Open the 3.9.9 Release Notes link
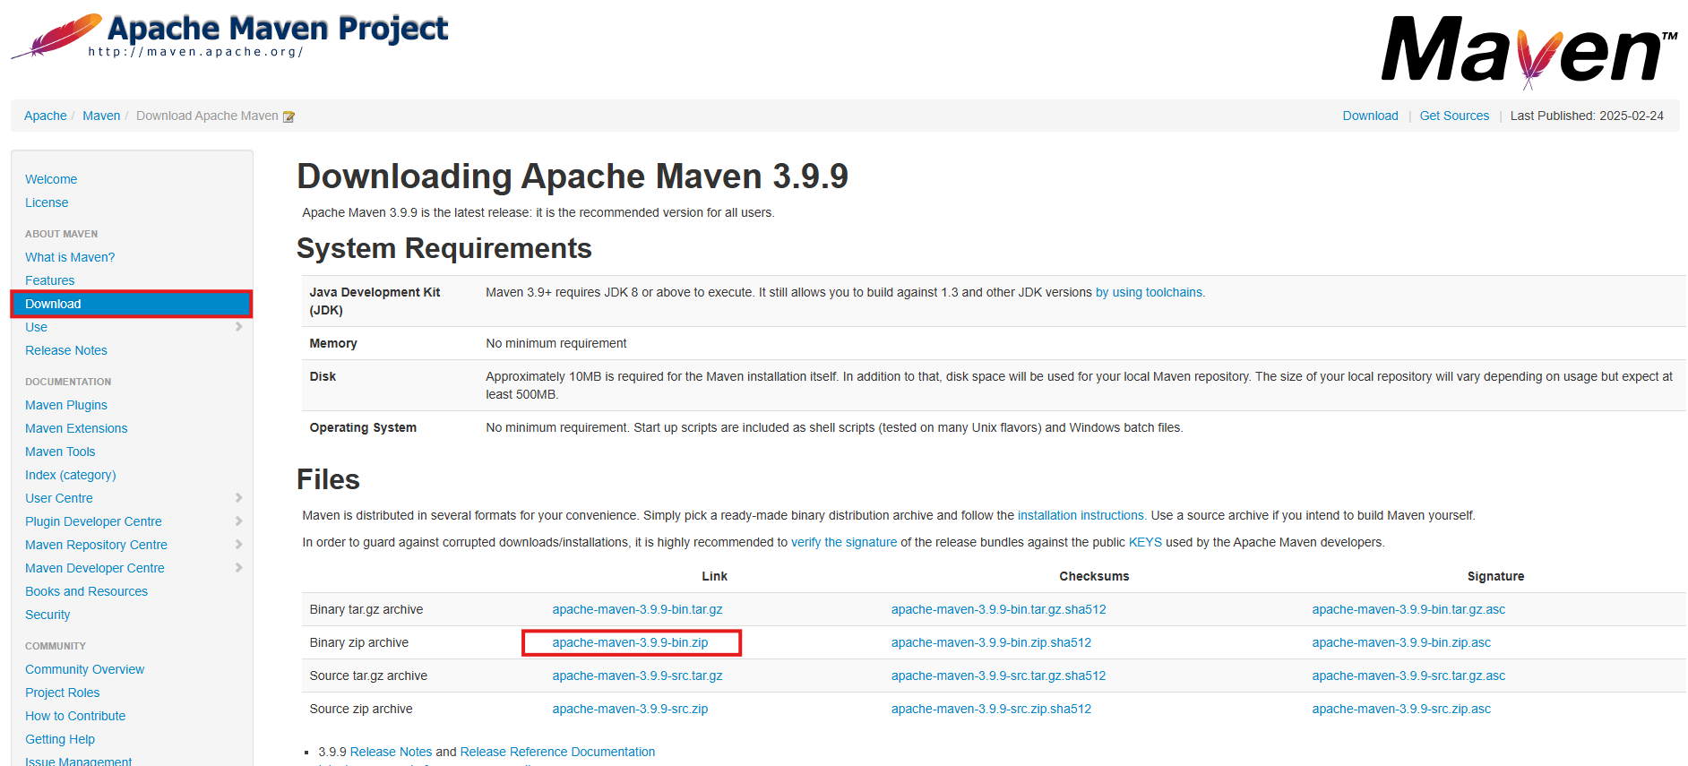This screenshot has width=1688, height=766. (391, 752)
